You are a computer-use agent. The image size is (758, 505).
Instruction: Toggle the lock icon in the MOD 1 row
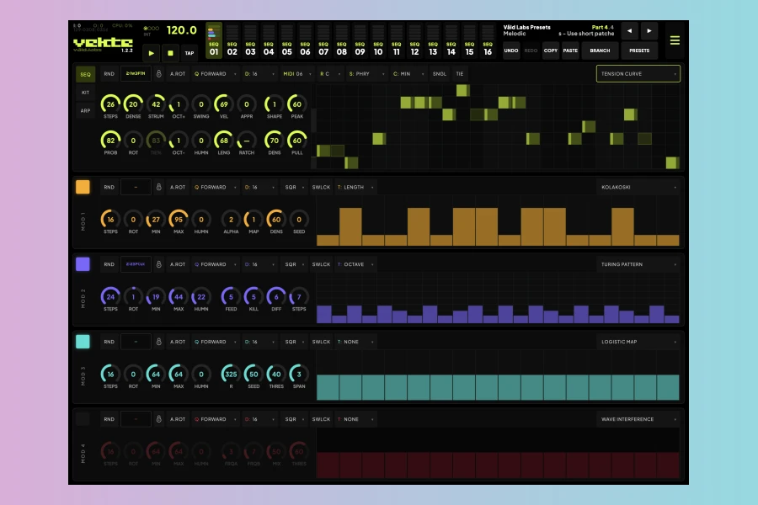[x=158, y=187]
